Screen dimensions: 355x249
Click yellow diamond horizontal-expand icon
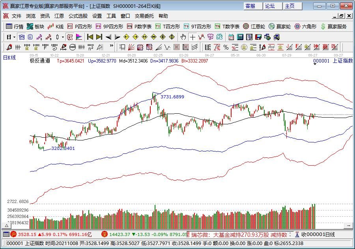(144, 37)
